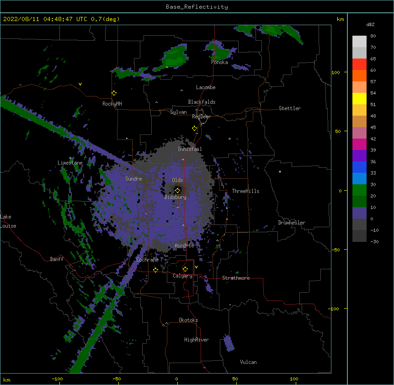Viewport: 394px width, 385px height.
Task: Select the radar site diamond between Olds and Didsbury
Action: [x=178, y=190]
